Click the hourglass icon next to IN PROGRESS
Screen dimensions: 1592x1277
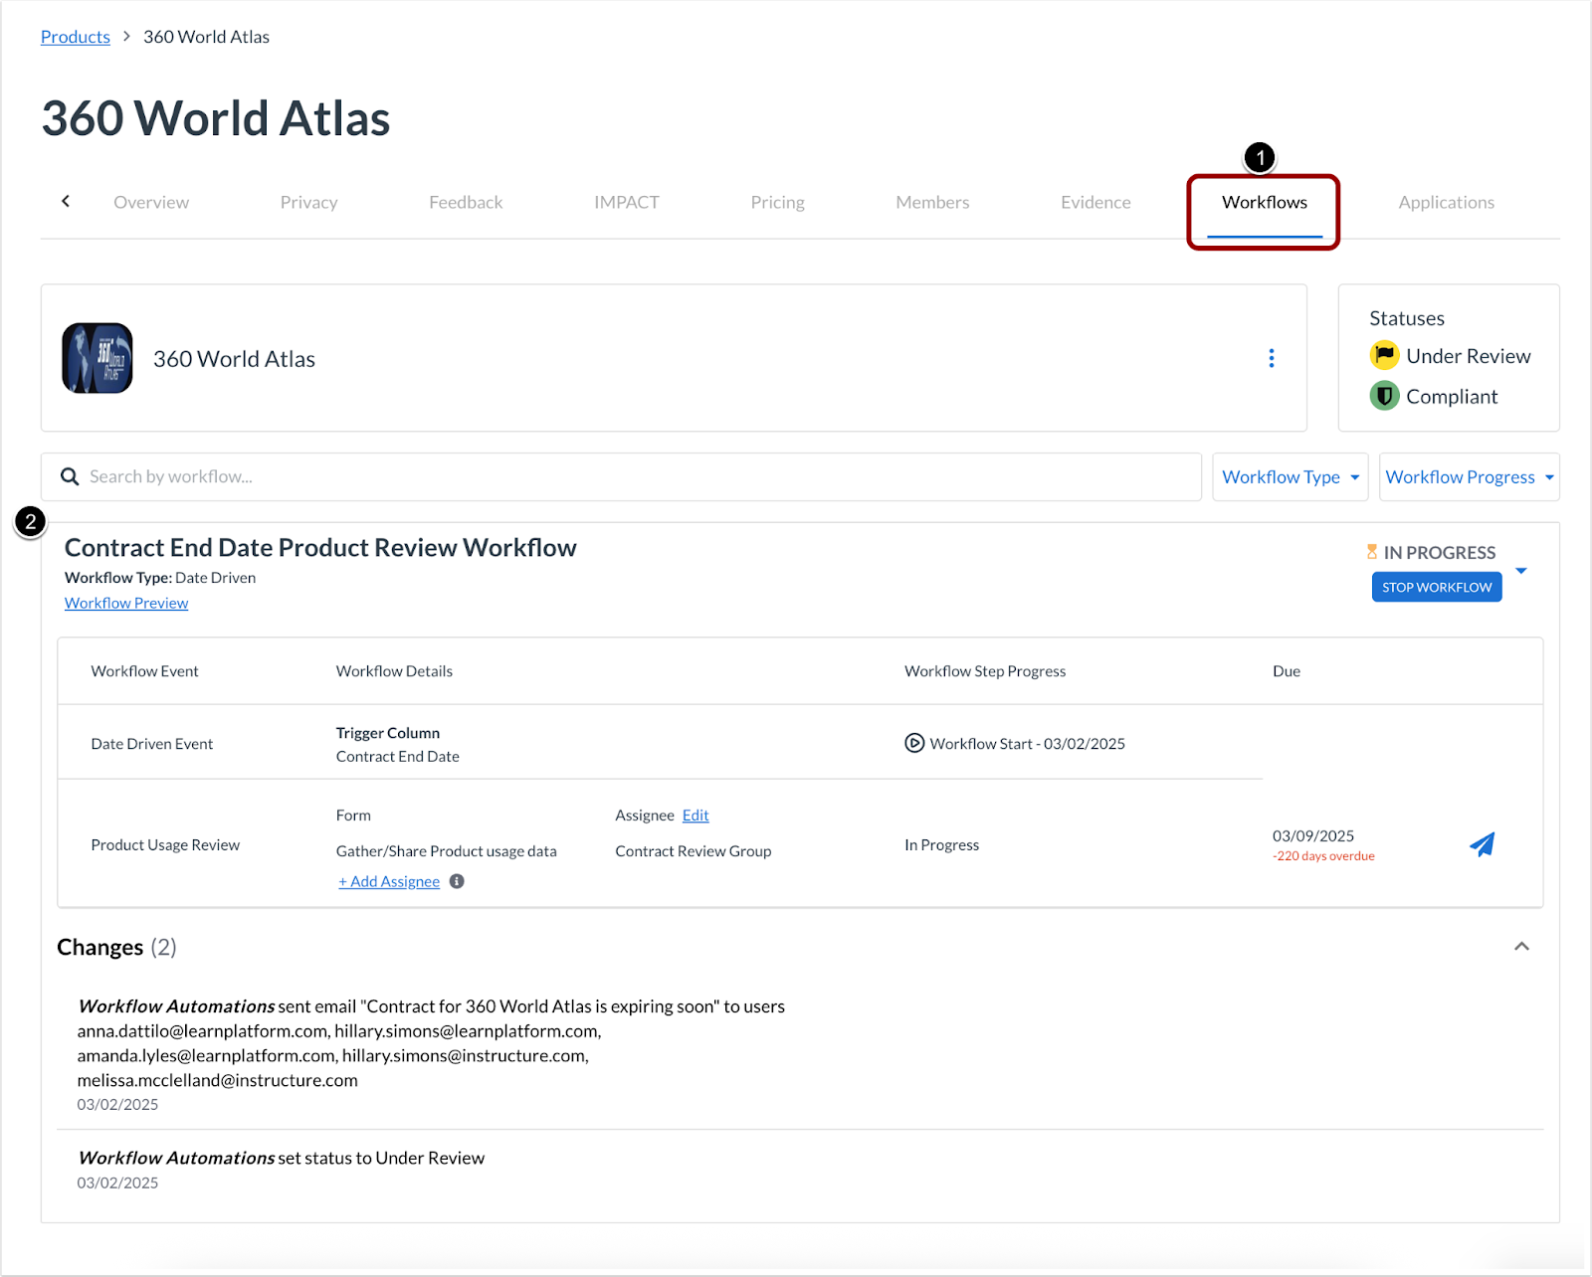click(x=1372, y=551)
